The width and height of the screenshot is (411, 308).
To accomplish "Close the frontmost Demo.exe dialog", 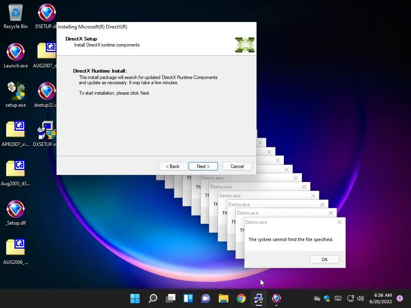I will tap(340, 222).
